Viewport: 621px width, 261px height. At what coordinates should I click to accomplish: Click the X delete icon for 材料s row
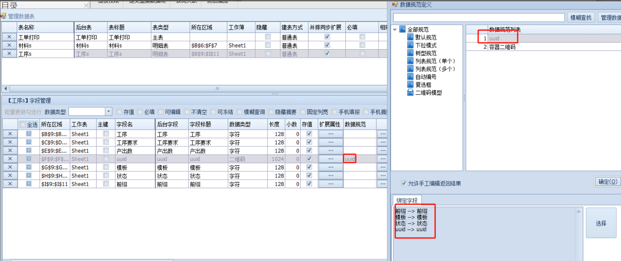coord(9,46)
